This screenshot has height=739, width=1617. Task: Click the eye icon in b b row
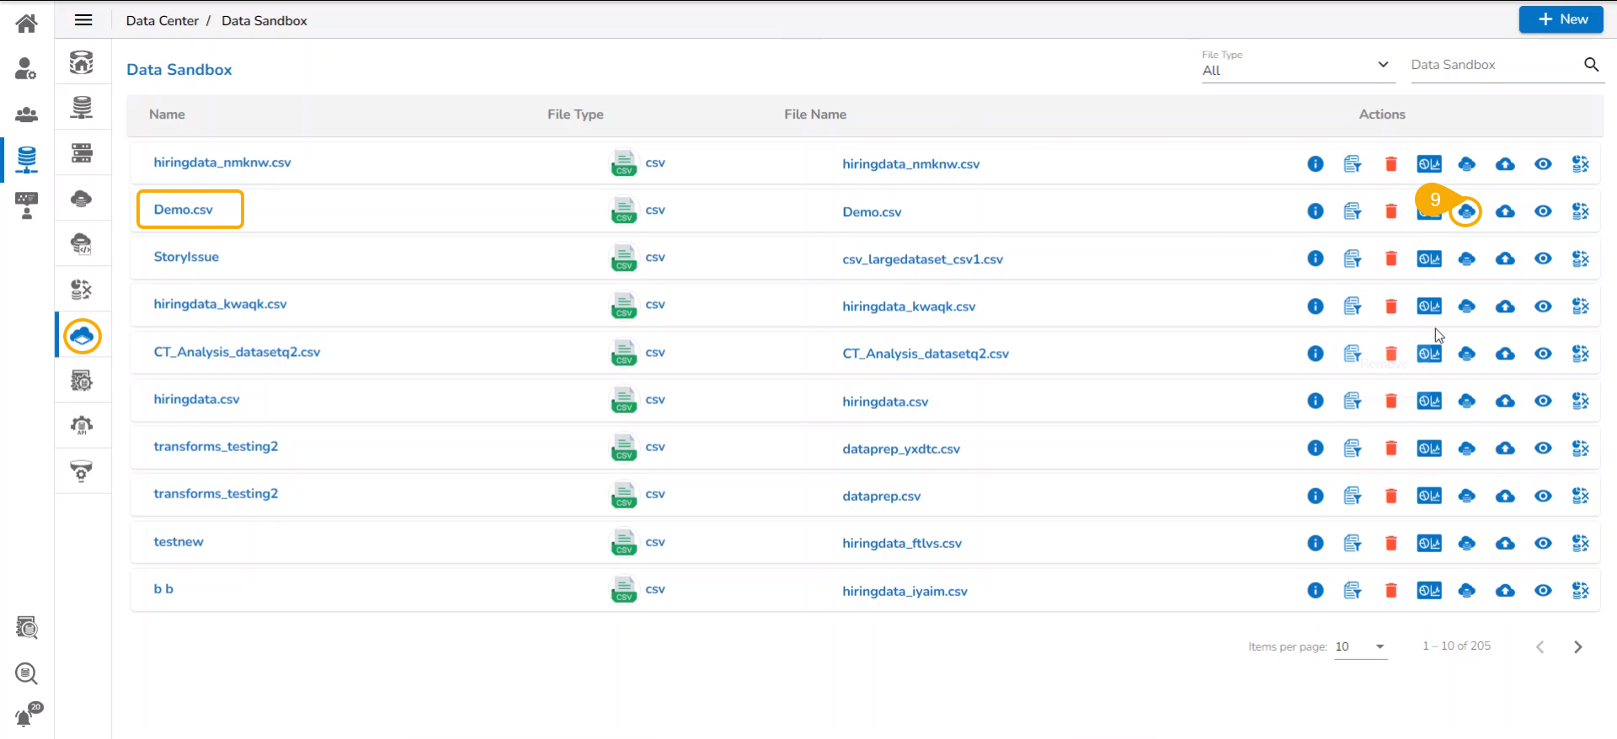[x=1542, y=591]
